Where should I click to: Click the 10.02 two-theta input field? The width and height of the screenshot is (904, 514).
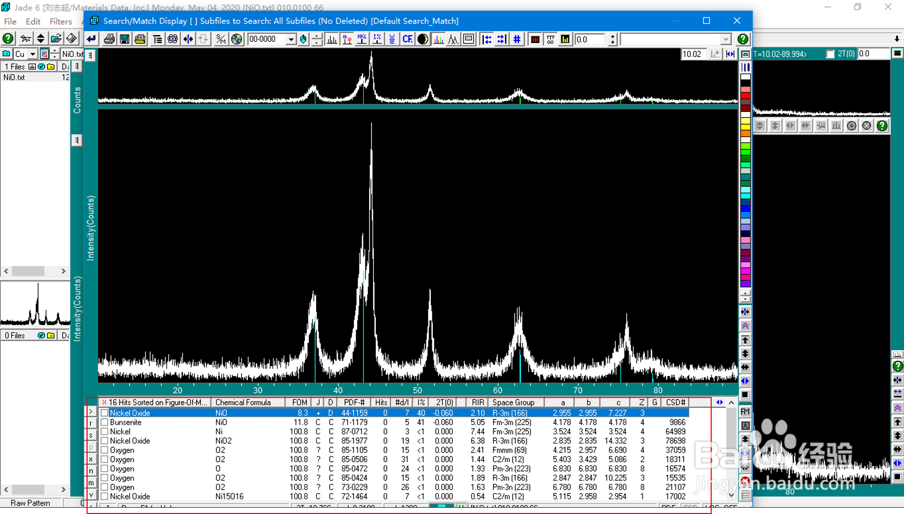coord(693,54)
